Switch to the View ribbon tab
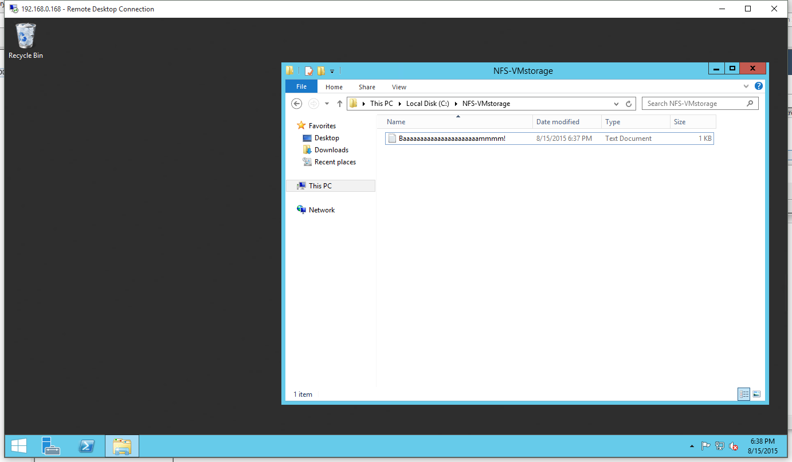The width and height of the screenshot is (792, 462). click(x=399, y=87)
